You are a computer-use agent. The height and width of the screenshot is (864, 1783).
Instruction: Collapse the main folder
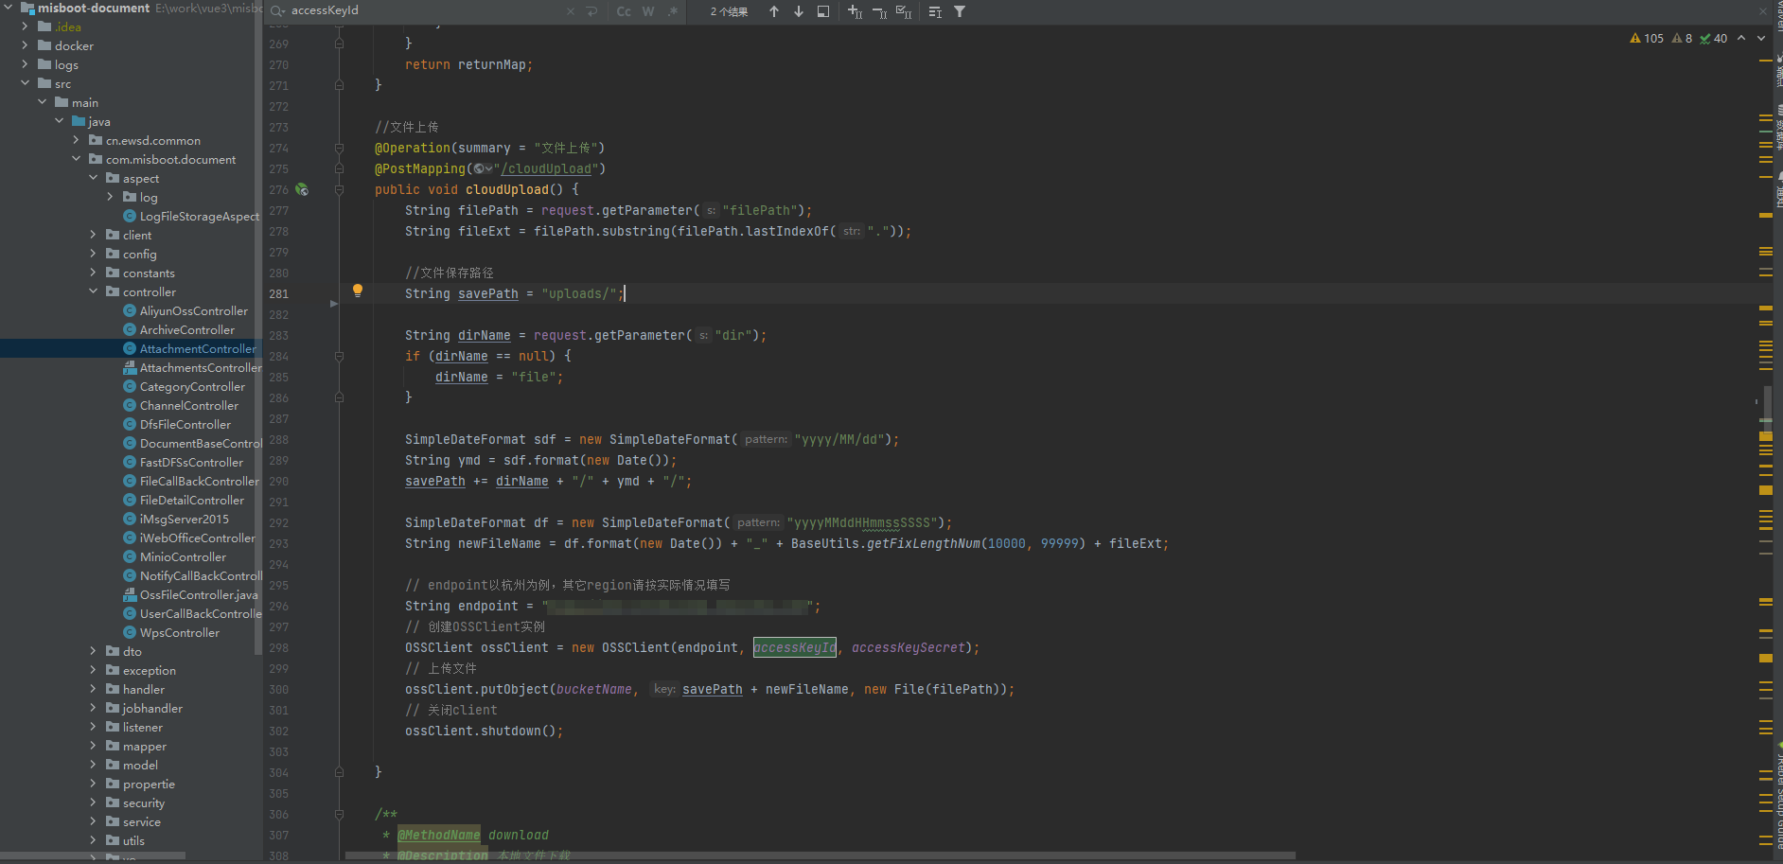42,102
